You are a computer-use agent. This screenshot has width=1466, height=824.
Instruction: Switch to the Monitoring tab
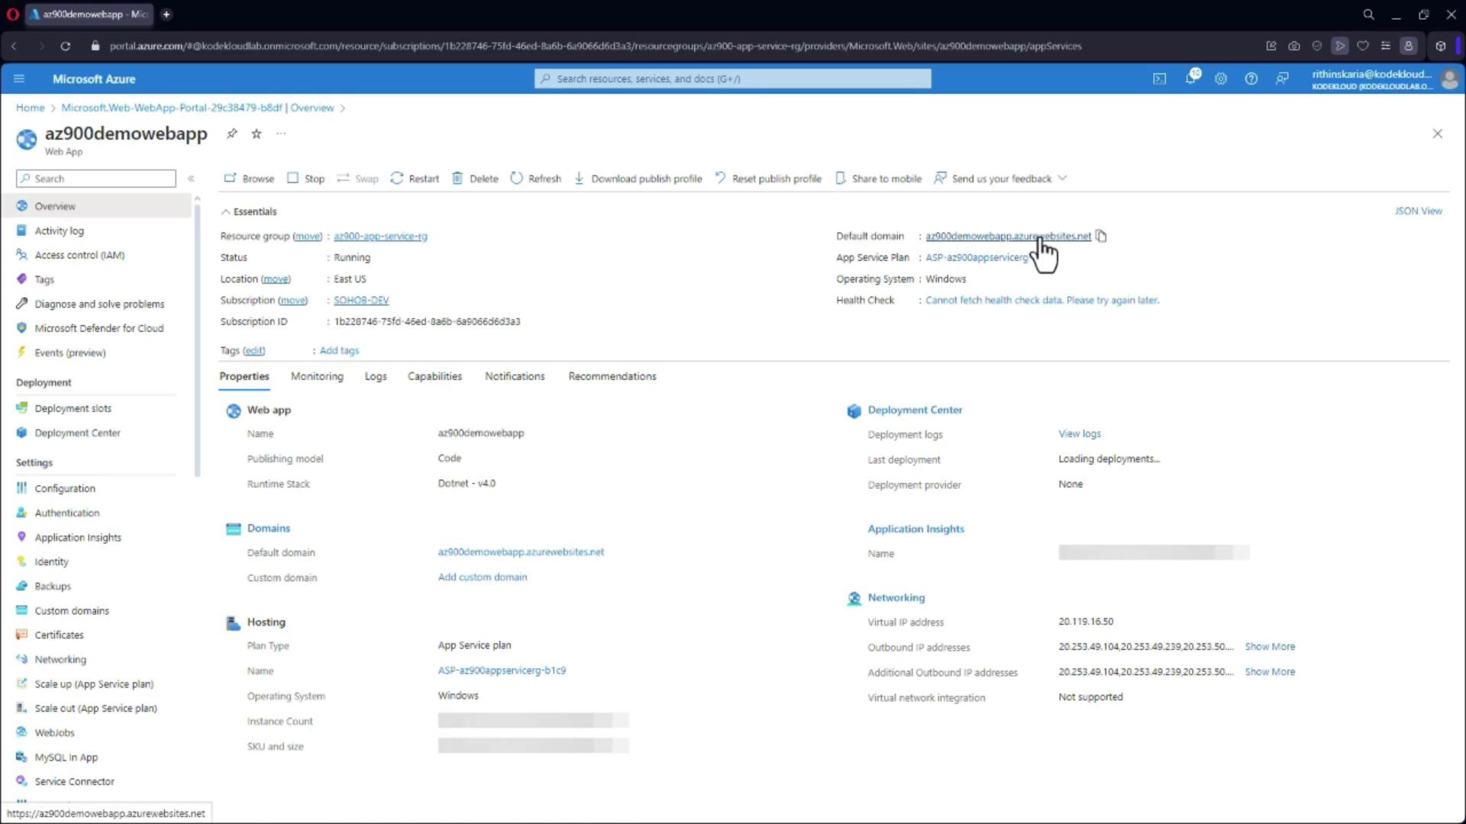[x=317, y=376]
